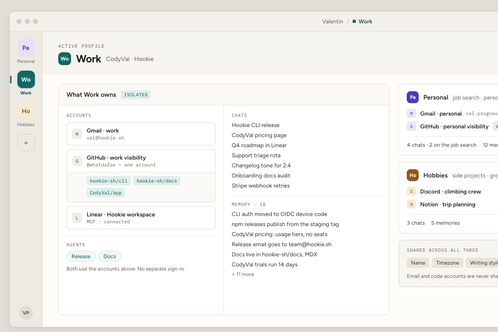This screenshot has height=332, width=498.
Task: Click 'MCP · connected' status text
Action: (108, 222)
